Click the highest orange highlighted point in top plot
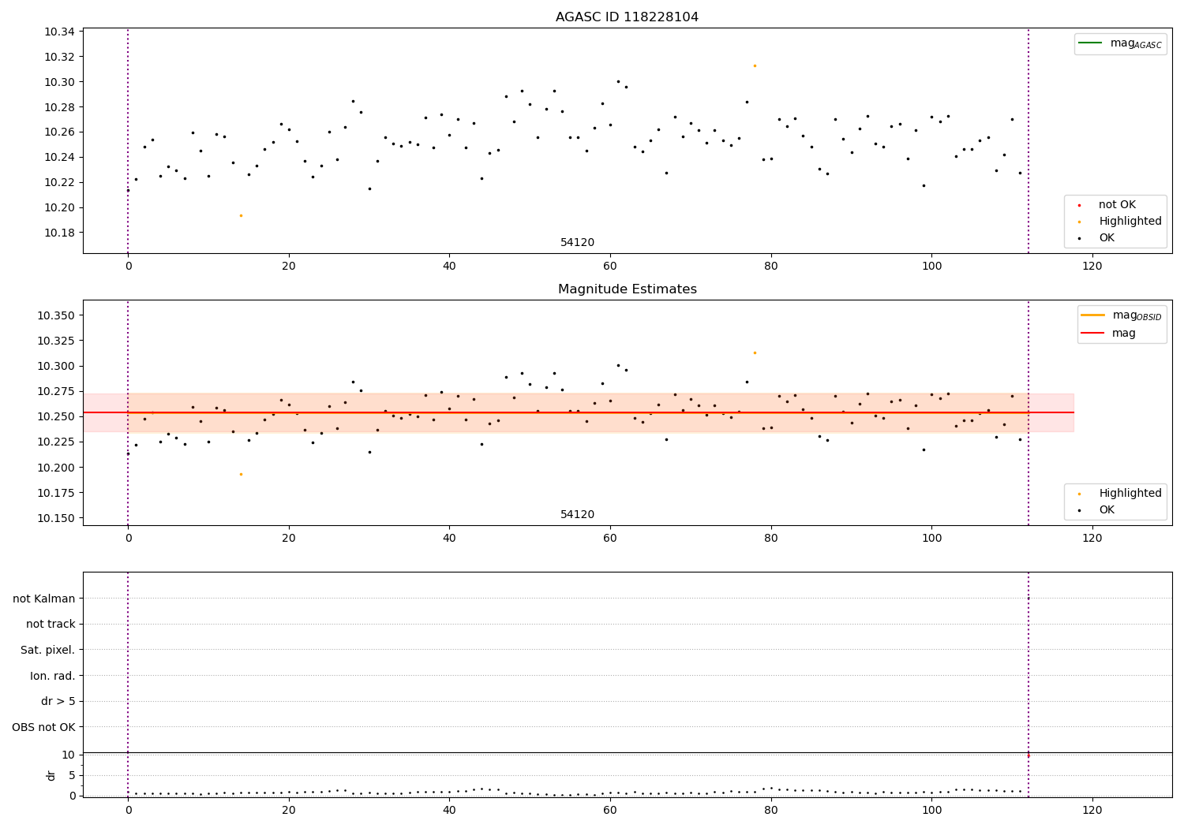Viewport: 1184px width, 828px height. (x=755, y=65)
